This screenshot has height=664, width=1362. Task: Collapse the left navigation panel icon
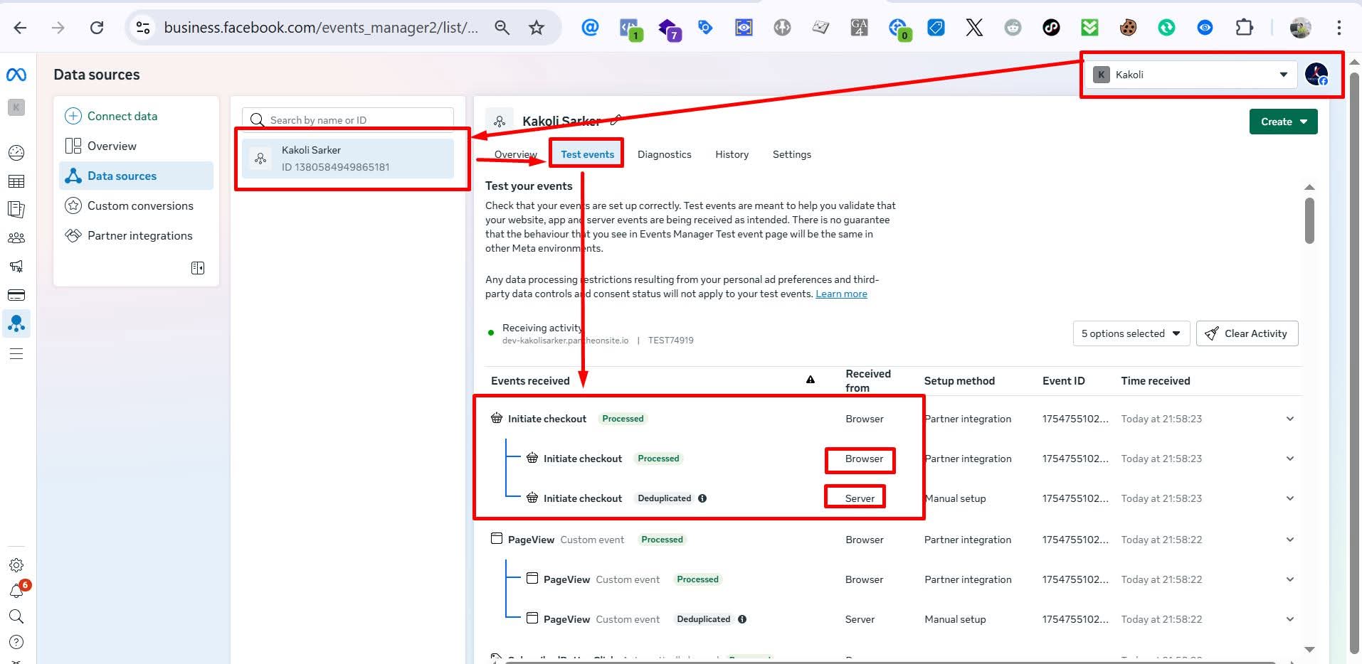click(198, 268)
